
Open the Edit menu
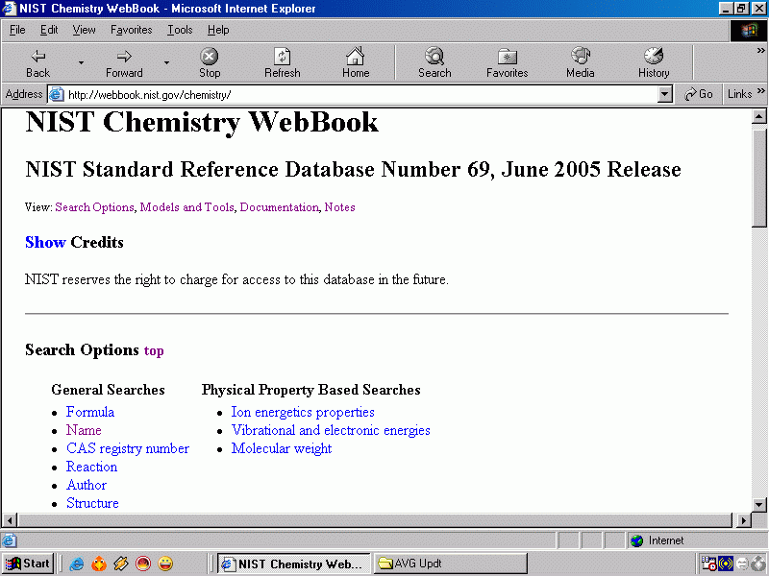[x=49, y=30]
